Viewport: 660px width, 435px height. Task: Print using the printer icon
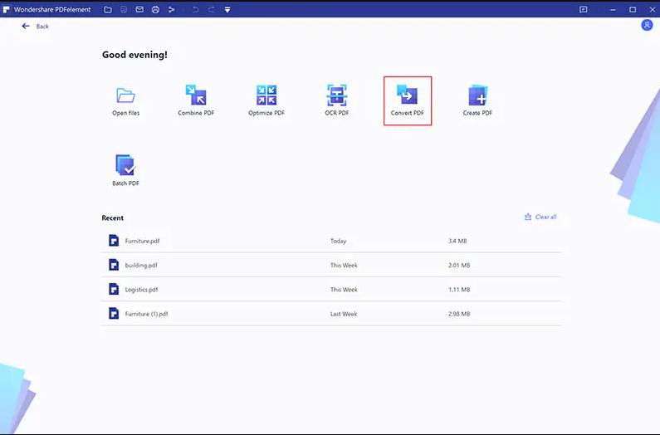(x=155, y=9)
